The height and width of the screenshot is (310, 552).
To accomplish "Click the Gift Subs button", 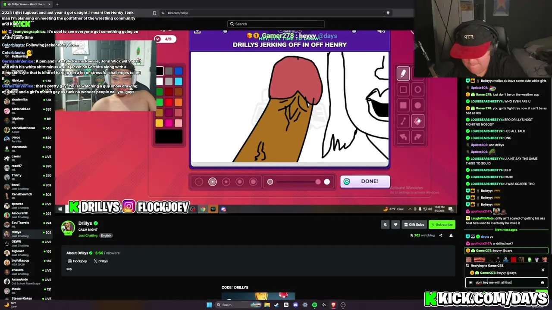I will (414, 224).
